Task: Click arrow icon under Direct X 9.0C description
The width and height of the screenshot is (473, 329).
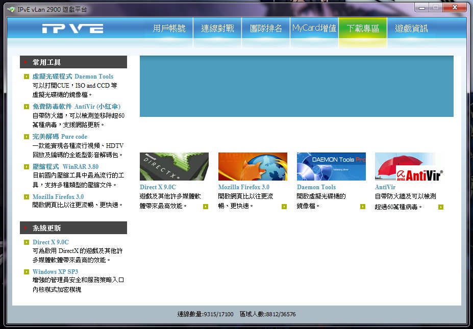Action: 206,207
